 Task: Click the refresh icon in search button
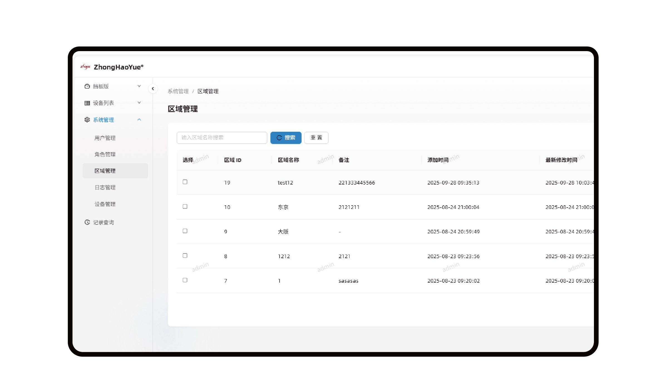tap(279, 138)
